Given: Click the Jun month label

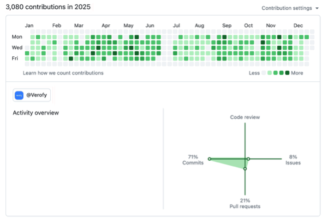Looking at the screenshot, I should [x=150, y=25].
